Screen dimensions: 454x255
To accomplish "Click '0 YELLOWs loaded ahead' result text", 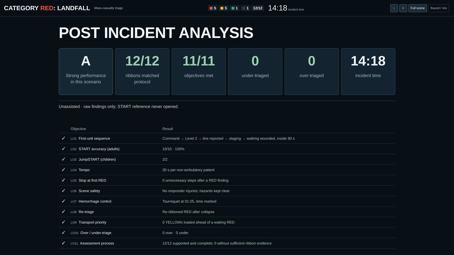I will click(198, 222).
